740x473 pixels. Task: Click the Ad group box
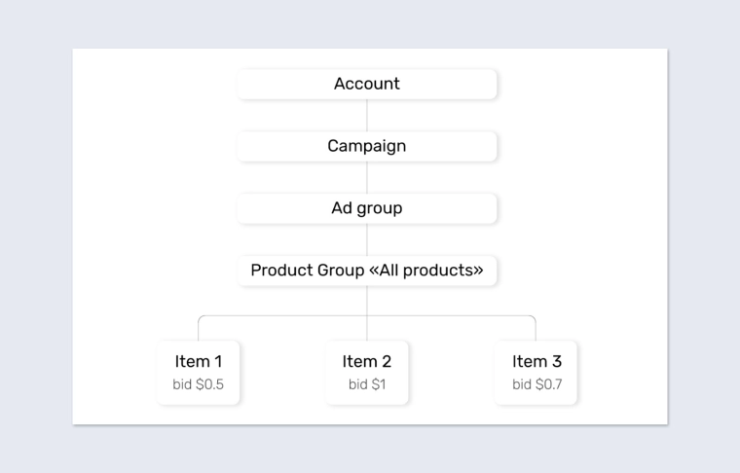tap(367, 208)
